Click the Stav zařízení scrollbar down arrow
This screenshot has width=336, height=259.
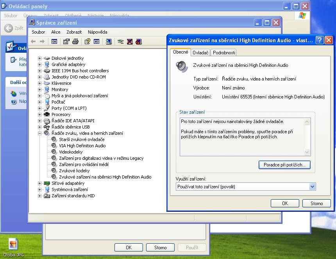tap(307, 152)
